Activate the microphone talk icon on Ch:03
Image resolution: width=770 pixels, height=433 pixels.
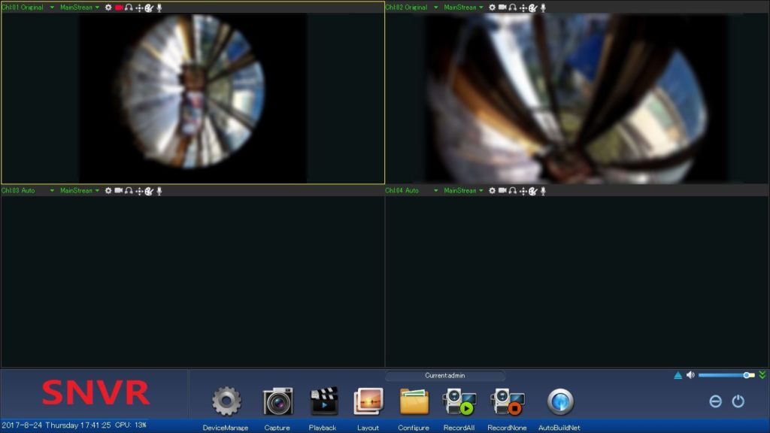pos(159,190)
